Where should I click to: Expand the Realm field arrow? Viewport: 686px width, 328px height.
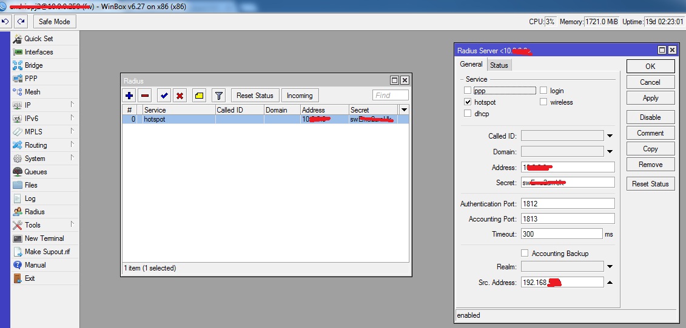coord(610,266)
